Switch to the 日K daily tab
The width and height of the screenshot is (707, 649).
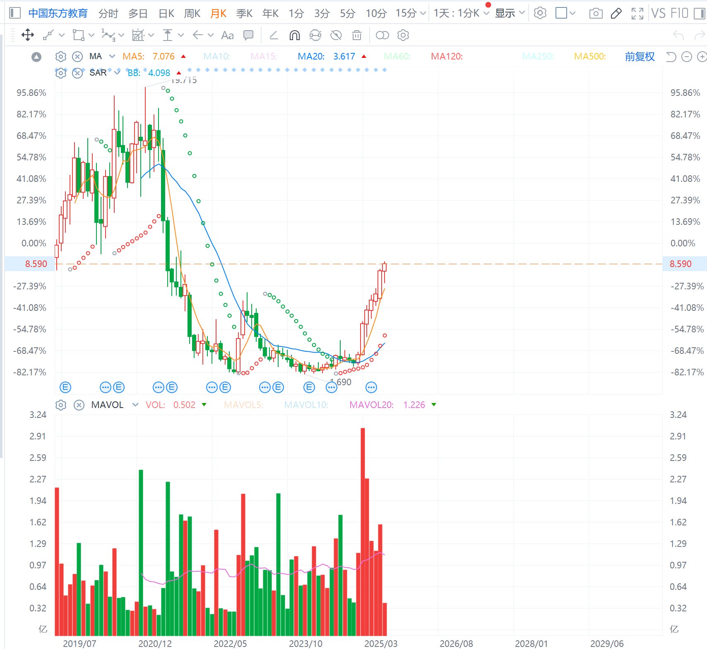coord(166,13)
